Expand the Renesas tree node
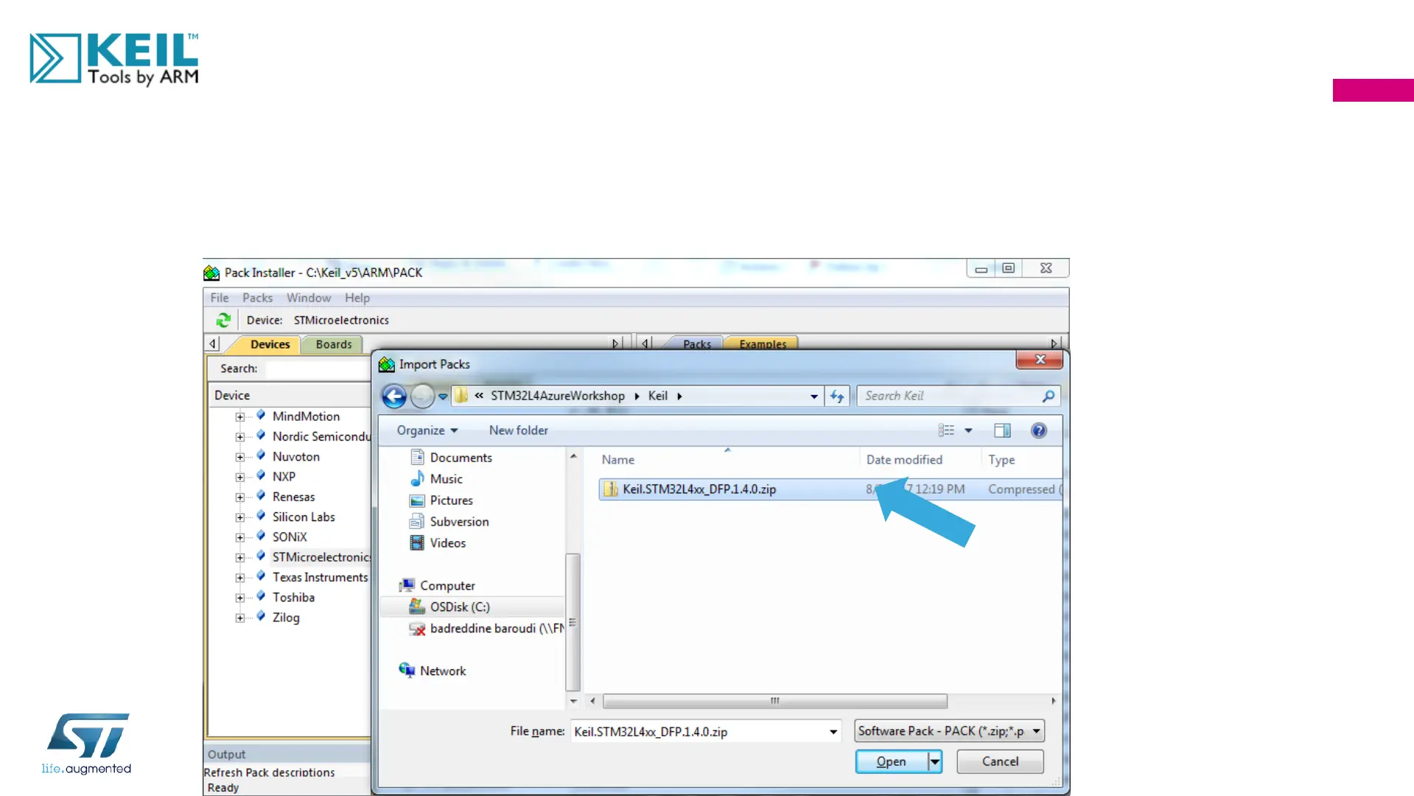 coord(240,497)
